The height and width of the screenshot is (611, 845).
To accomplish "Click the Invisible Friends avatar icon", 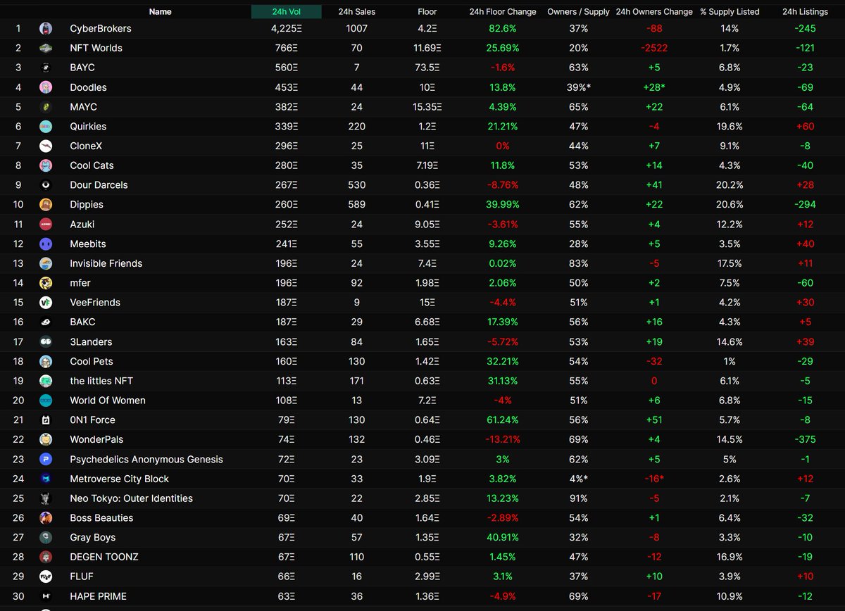I will pos(46,263).
